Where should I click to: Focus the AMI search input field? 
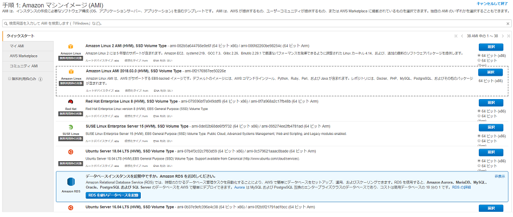point(256,23)
